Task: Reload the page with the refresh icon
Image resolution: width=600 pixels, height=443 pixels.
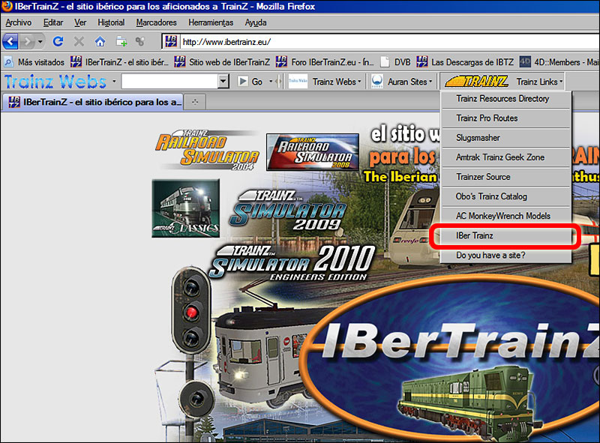Action: [x=58, y=41]
